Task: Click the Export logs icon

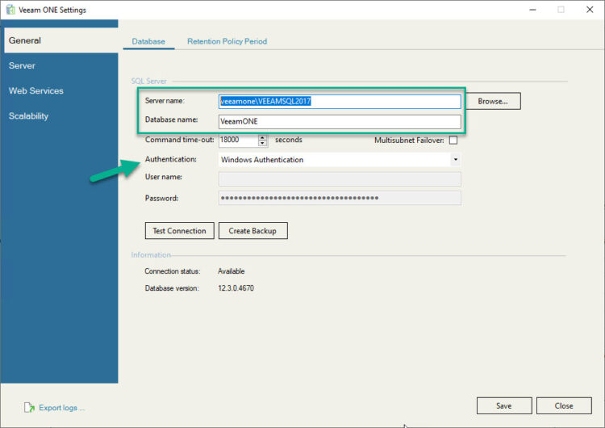Action: [29, 408]
